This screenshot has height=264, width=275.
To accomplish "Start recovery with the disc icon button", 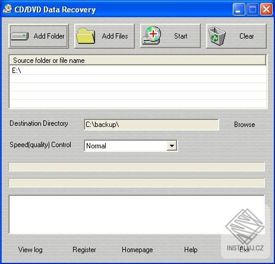I will (x=170, y=36).
